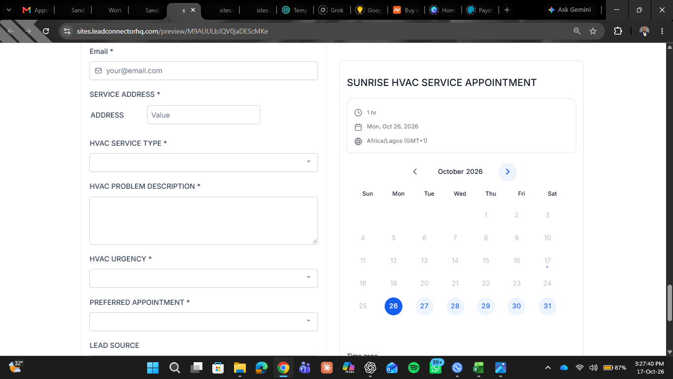Image resolution: width=673 pixels, height=379 pixels.
Task: Open a new browser tab
Action: pos(507,10)
